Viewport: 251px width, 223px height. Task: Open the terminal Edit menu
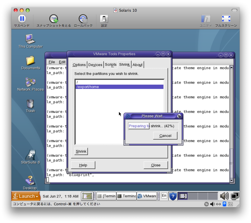pos(62,62)
